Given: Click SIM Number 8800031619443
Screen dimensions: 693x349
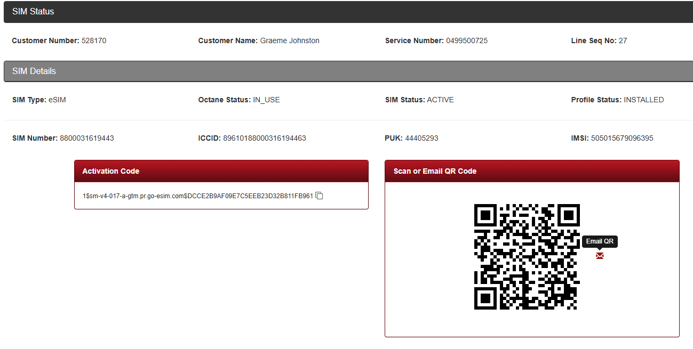Looking at the screenshot, I should coord(87,138).
